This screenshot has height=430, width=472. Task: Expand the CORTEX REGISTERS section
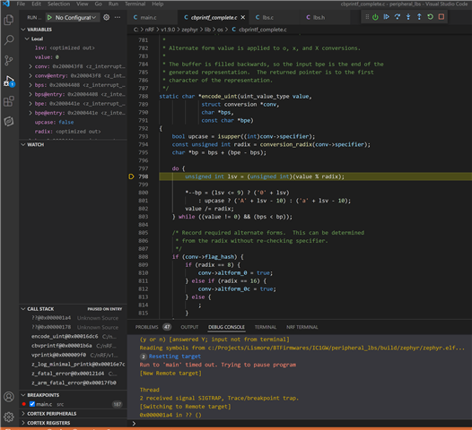tap(23, 423)
